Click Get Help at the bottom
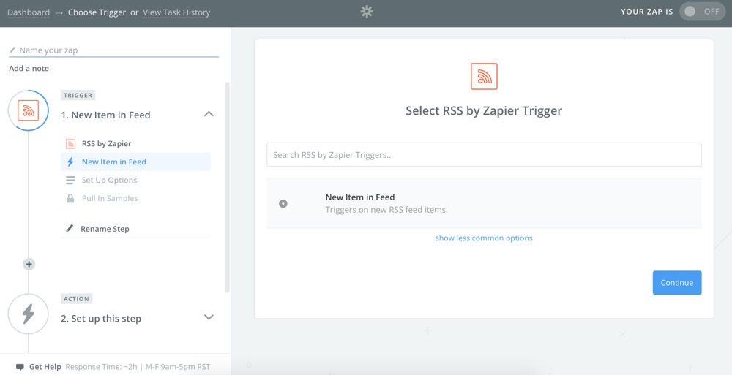This screenshot has width=732, height=375. tap(45, 367)
